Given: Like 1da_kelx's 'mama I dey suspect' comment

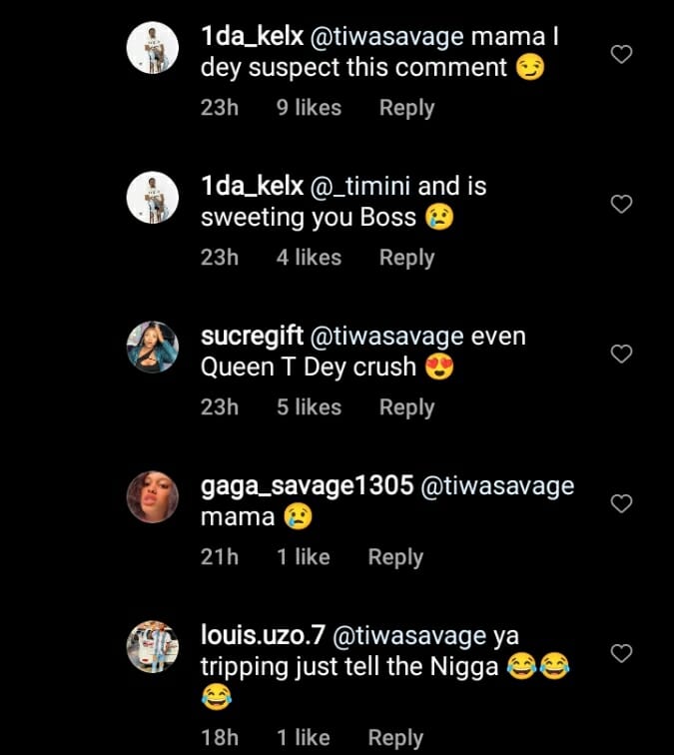Looking at the screenshot, I should point(621,55).
